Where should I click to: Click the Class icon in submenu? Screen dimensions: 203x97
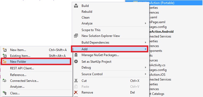[x=5, y=93]
